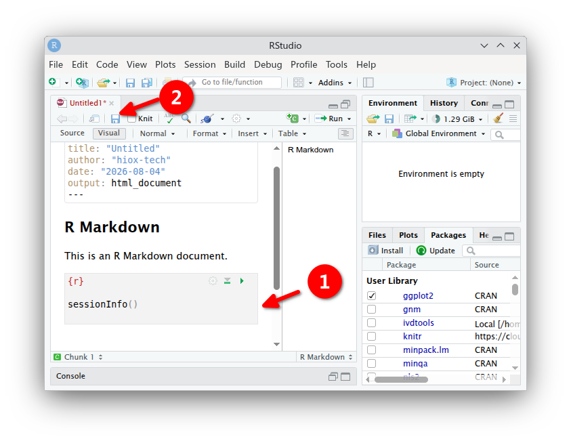Open the find and replace magnifier

coord(186,119)
